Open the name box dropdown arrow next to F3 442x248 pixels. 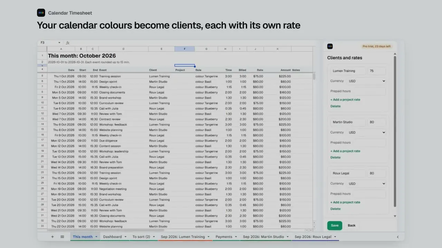(x=59, y=43)
